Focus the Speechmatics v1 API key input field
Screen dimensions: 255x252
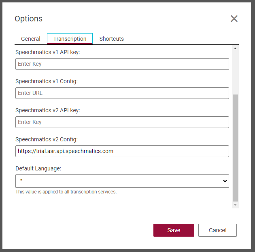pyautogui.click(x=122, y=64)
